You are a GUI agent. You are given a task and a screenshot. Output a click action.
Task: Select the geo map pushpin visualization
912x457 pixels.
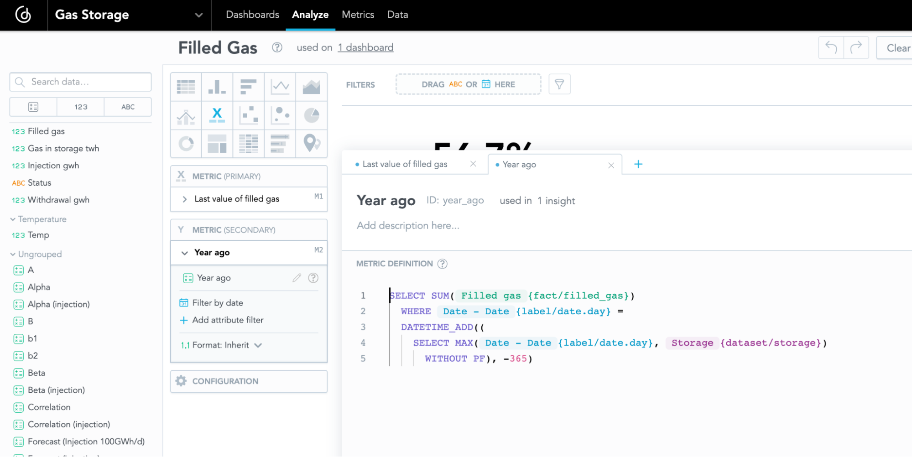click(x=312, y=144)
